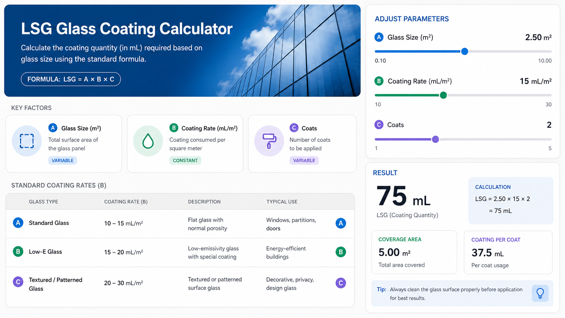Click the 75 mL result value
Viewport: 565px width, 318px height.
point(403,196)
